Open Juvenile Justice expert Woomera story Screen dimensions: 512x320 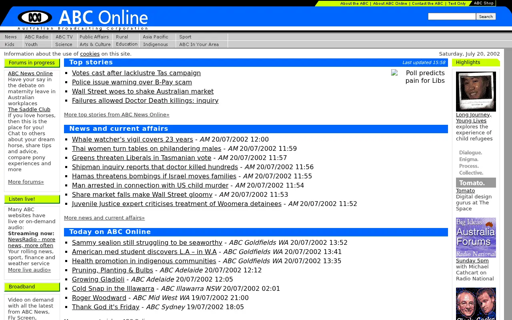(177, 204)
